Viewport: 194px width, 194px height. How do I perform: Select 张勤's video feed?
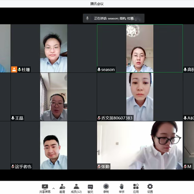point(140,145)
